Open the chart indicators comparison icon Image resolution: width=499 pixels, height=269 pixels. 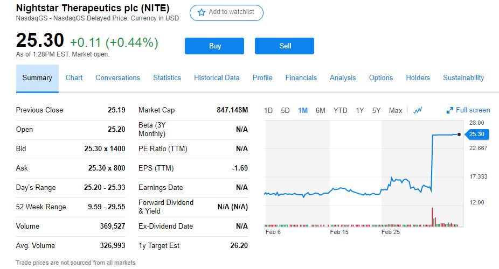(x=418, y=110)
